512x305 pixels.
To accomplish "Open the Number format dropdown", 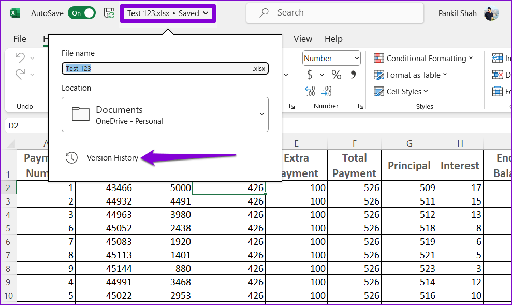I will (x=331, y=59).
